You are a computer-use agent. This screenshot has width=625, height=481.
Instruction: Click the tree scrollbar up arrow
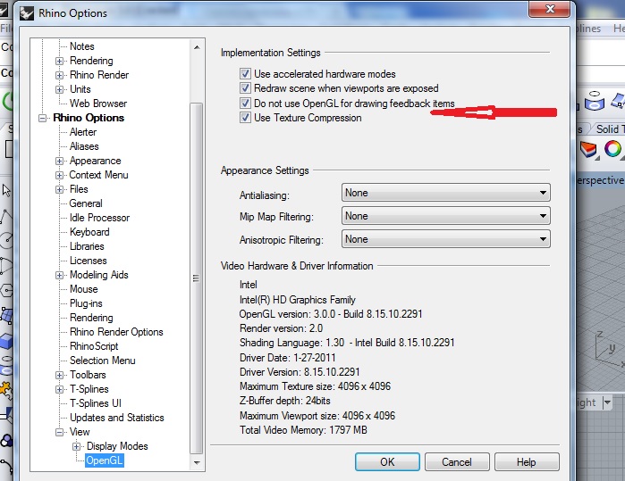click(x=197, y=47)
